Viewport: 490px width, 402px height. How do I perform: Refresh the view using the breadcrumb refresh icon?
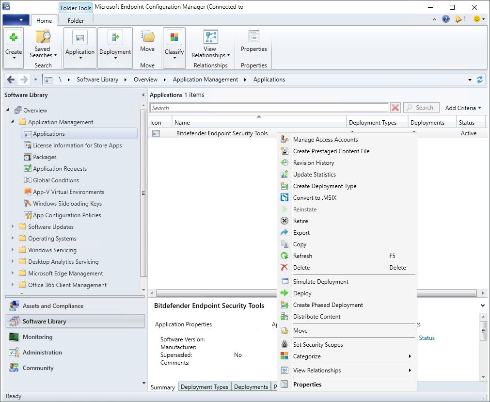click(x=480, y=79)
